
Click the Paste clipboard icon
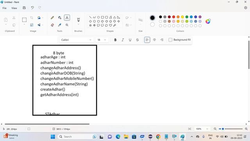[x=6, y=20]
